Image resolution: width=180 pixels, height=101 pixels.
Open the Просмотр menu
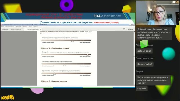click(19, 27)
